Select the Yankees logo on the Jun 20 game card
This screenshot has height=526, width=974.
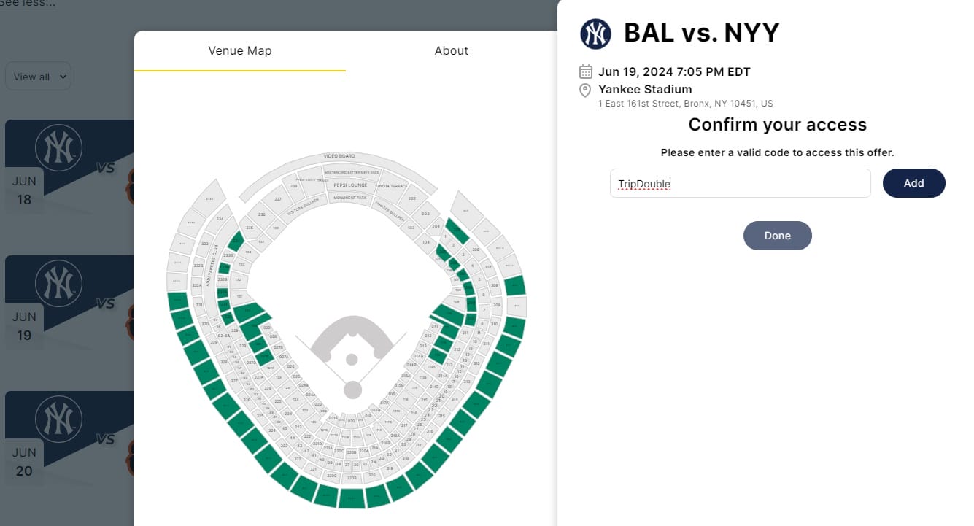tap(58, 419)
